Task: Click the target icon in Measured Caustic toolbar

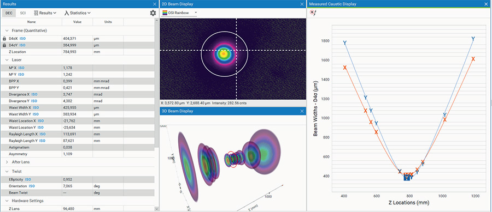Action: 313,13
